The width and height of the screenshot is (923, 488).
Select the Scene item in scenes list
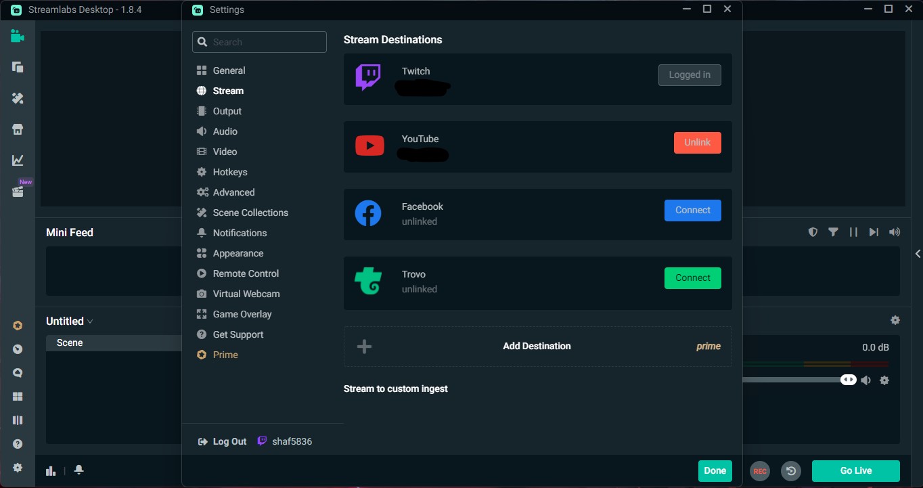(114, 343)
